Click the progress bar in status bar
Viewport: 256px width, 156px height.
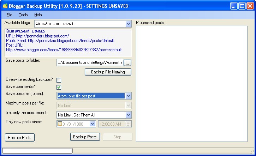pyautogui.click(x=37, y=151)
